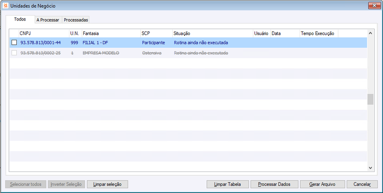The height and width of the screenshot is (193, 383).
Task: Click the scroll down arrow
Action: point(370,168)
